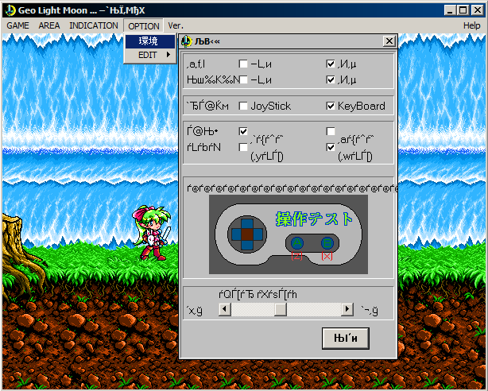Check the left checkbox in the first row
Screen dimensions: 488x391
243,64
